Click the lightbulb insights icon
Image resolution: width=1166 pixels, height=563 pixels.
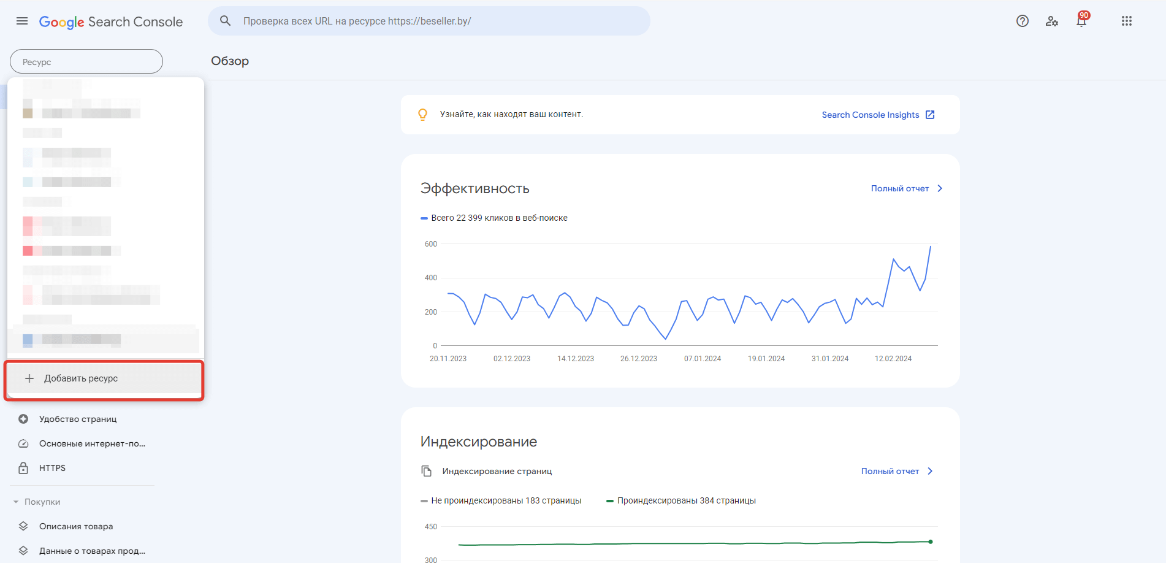(x=422, y=115)
